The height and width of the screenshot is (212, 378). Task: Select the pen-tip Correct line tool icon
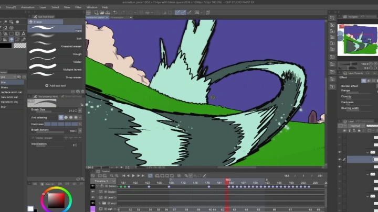coord(24,39)
